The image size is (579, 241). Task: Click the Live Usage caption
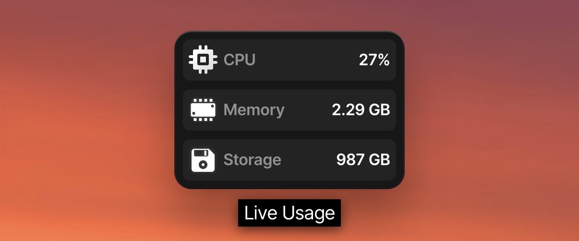coord(289,213)
